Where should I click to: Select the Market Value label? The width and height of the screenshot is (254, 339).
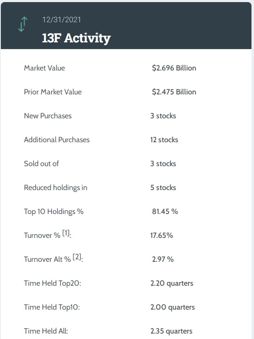44,68
